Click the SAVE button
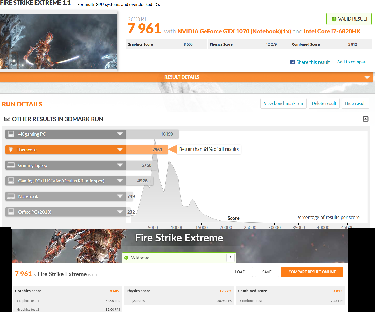This screenshot has height=312, width=375. point(267,272)
